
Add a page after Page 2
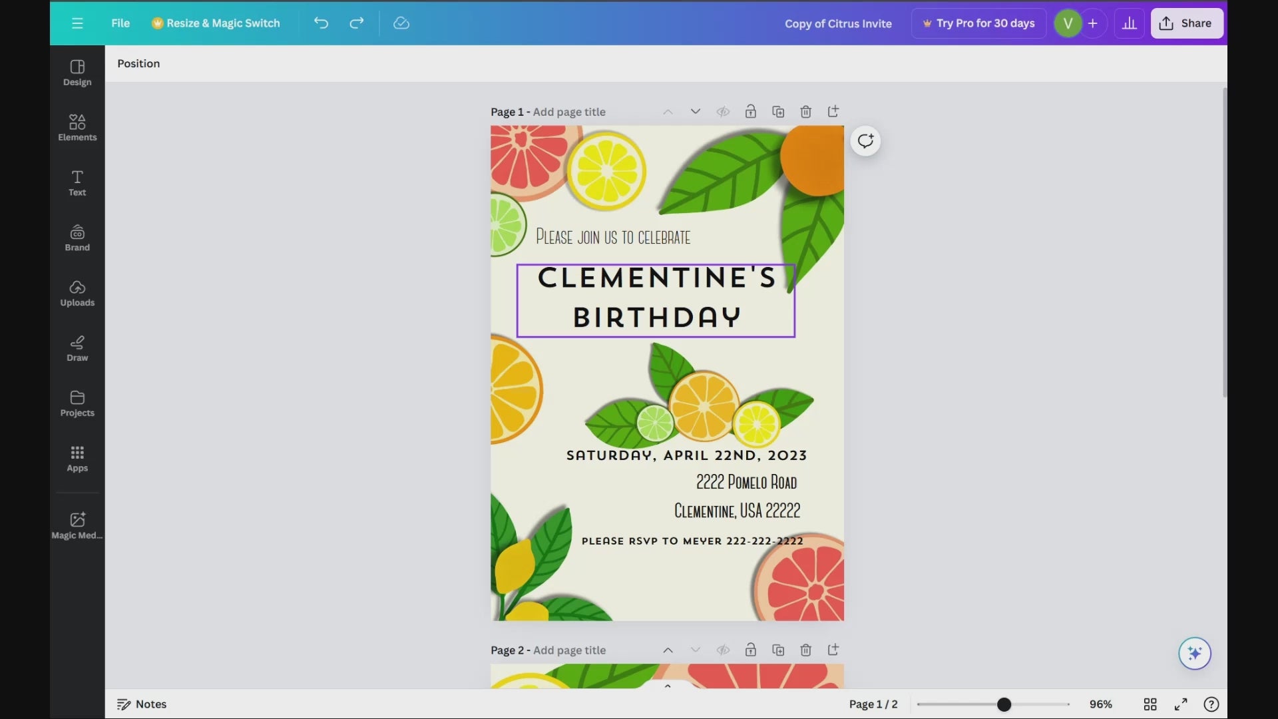click(x=833, y=650)
